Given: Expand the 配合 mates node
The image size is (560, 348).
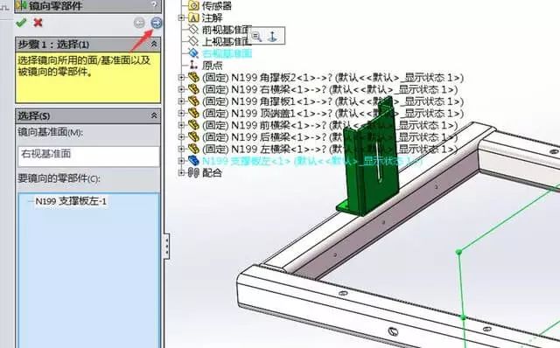Looking at the screenshot, I should (x=181, y=173).
